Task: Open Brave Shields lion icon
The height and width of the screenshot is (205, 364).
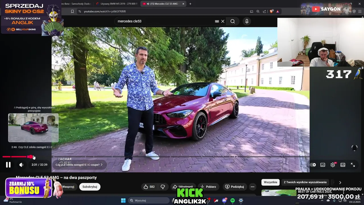Action: [x=271, y=11]
